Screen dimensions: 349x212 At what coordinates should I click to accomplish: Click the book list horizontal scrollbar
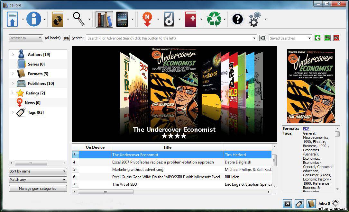tap(106, 192)
